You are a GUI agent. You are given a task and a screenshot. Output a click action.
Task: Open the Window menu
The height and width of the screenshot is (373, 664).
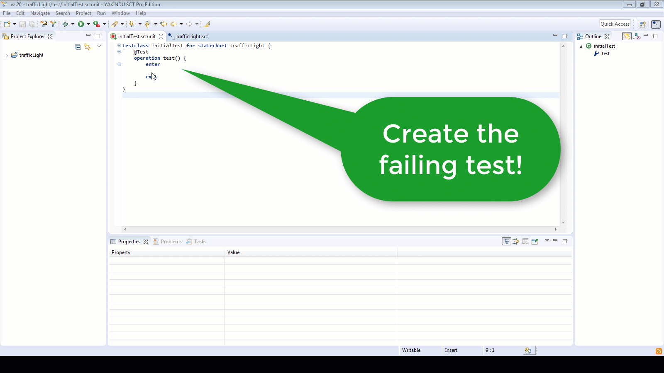[120, 13]
